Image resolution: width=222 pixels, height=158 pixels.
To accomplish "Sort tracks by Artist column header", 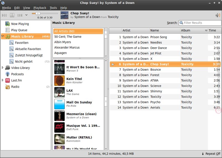I will coord(136,30).
